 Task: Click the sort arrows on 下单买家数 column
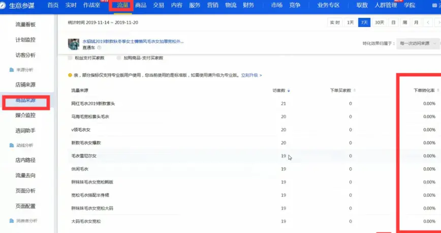click(x=355, y=91)
